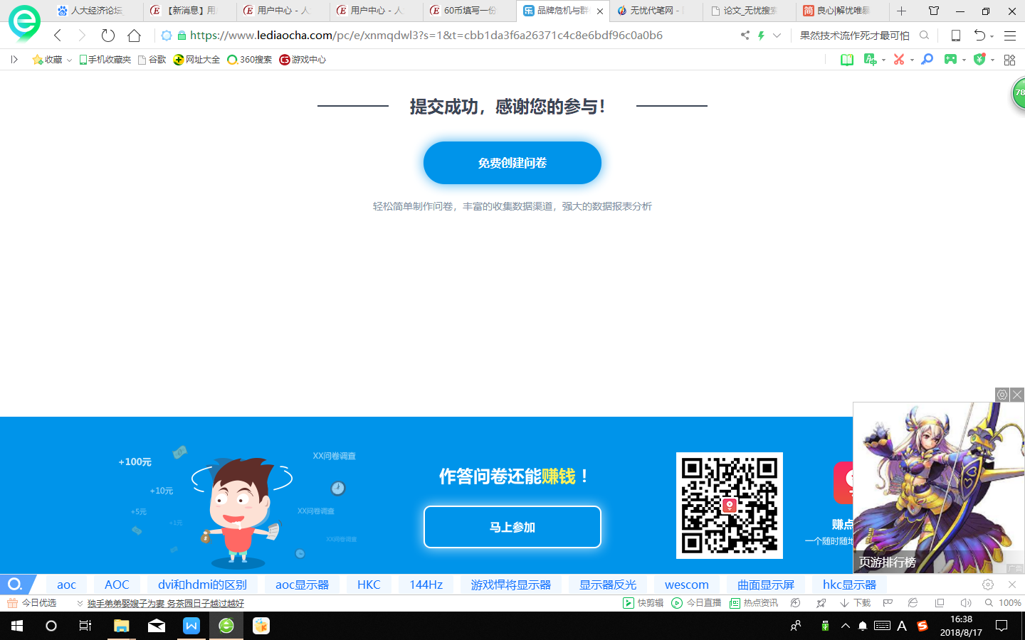Click the 100% zoom level control

coord(1004,603)
